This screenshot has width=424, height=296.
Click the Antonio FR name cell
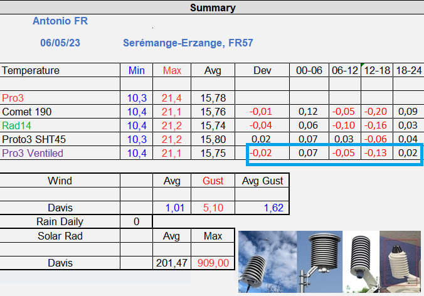coord(60,21)
